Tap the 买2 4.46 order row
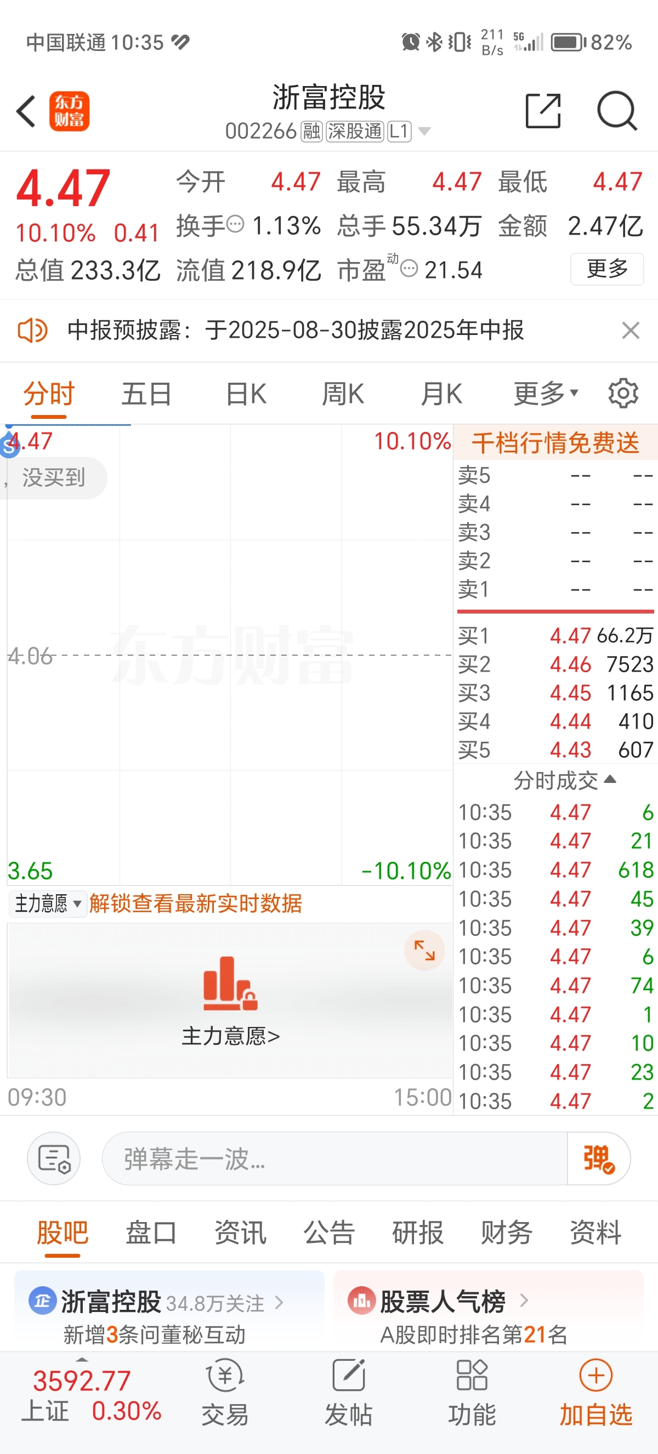658x1454 pixels. click(555, 665)
